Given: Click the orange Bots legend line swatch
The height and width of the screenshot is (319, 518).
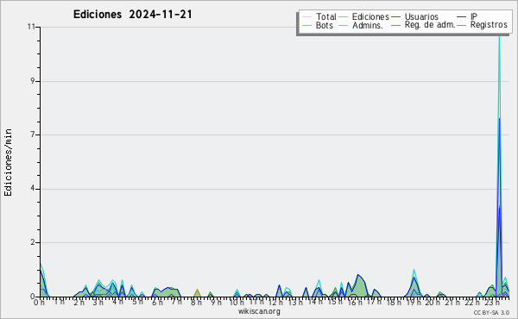Looking at the screenshot, I should [x=306, y=25].
